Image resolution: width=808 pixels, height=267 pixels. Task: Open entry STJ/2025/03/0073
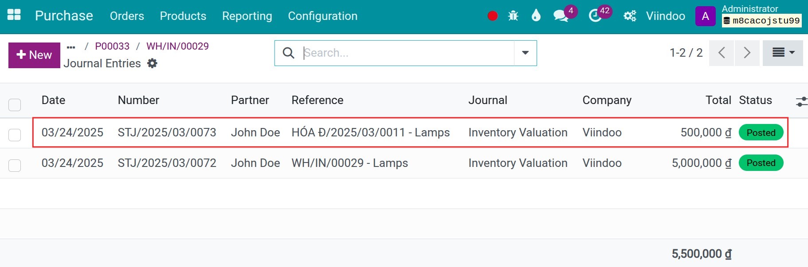[x=167, y=132]
